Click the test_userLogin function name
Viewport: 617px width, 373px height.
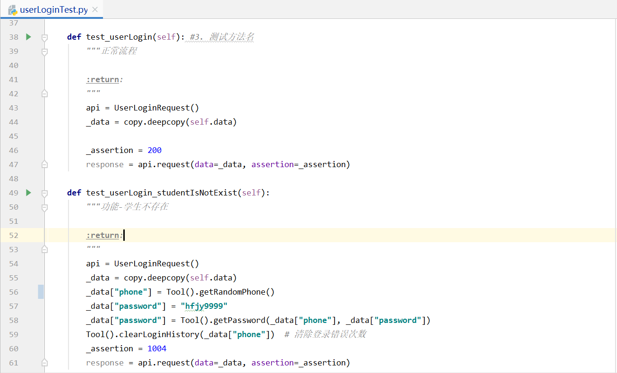point(119,37)
